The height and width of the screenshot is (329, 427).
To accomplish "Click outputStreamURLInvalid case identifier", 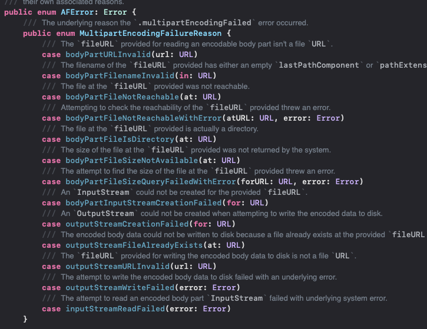I will [118, 267].
